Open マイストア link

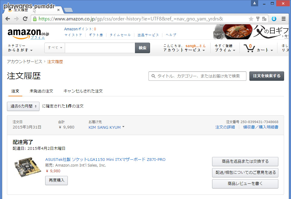[x=73, y=35]
